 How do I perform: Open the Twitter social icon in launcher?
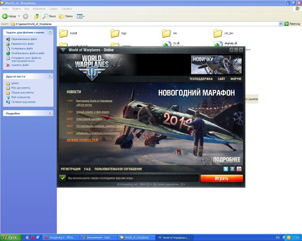pyautogui.click(x=226, y=169)
